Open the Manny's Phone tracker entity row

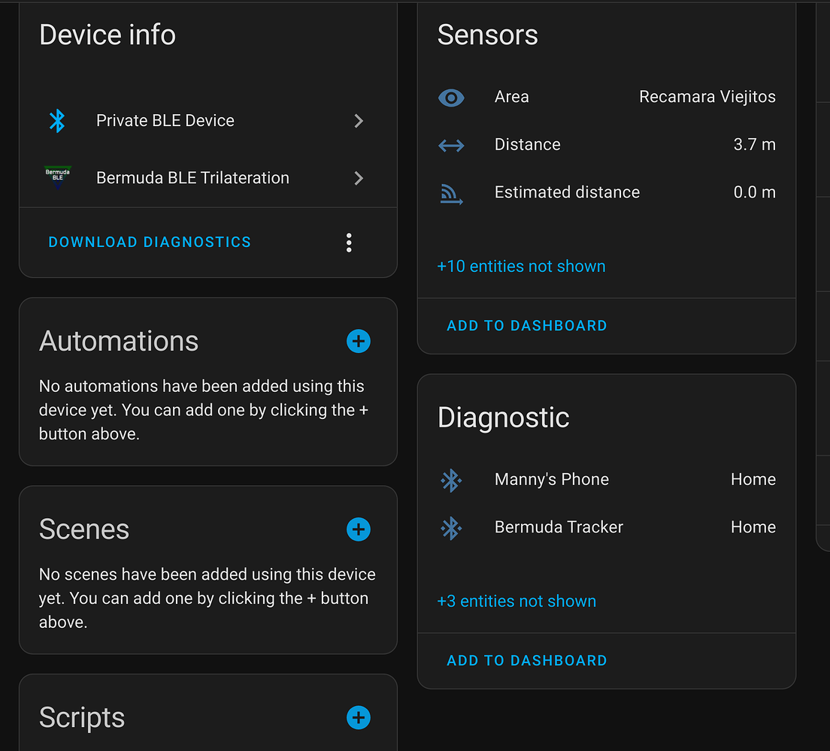[x=606, y=480]
